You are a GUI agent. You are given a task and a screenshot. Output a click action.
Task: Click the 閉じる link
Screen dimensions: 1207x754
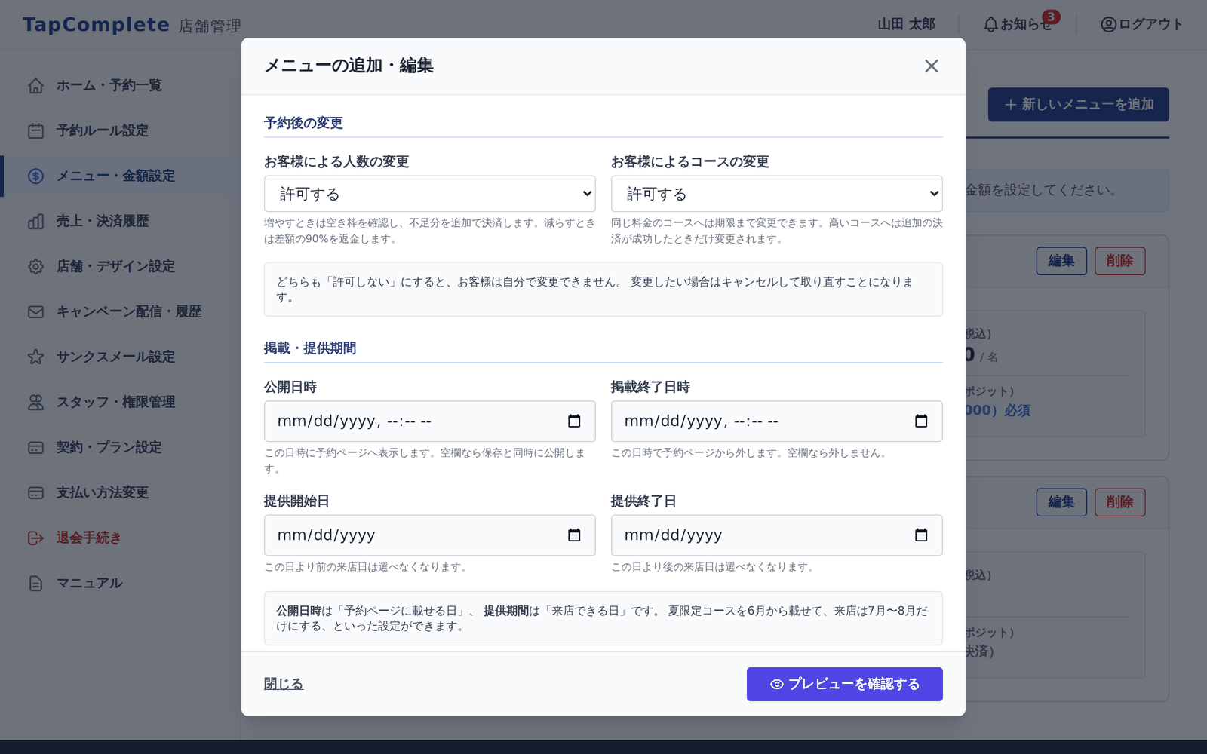click(284, 684)
